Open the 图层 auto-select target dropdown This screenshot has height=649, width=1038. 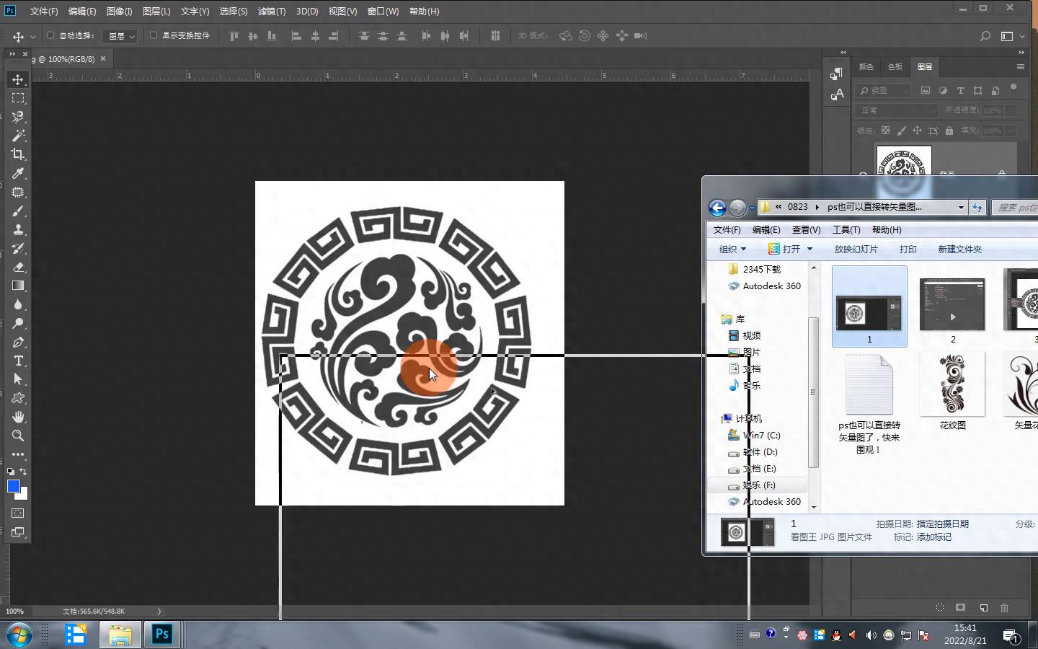tap(120, 36)
